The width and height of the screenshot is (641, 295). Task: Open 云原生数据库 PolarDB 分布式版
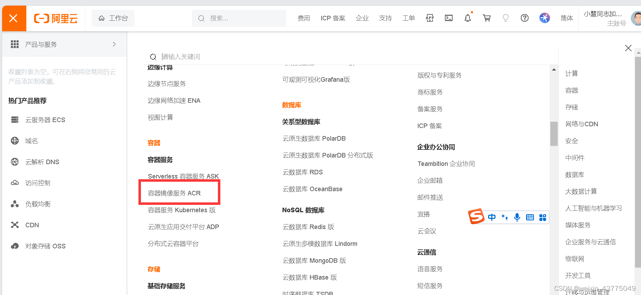click(x=328, y=155)
